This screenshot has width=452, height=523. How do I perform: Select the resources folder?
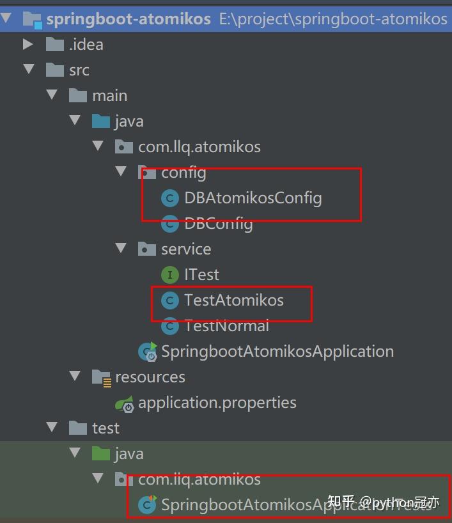coord(149,377)
